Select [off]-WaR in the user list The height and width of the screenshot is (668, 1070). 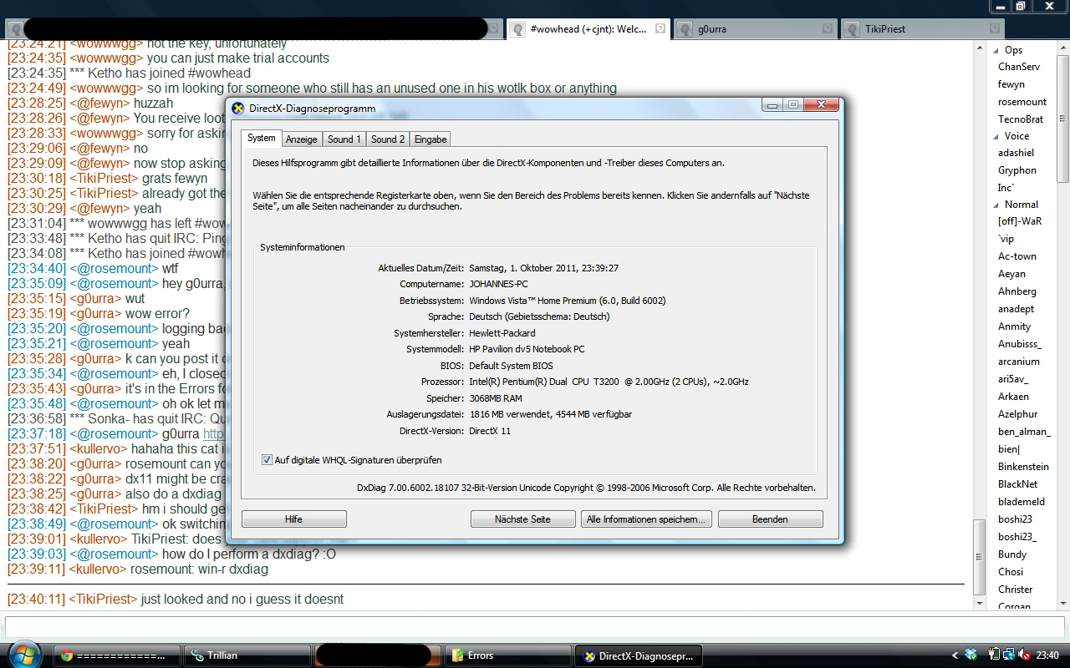pyautogui.click(x=1020, y=221)
